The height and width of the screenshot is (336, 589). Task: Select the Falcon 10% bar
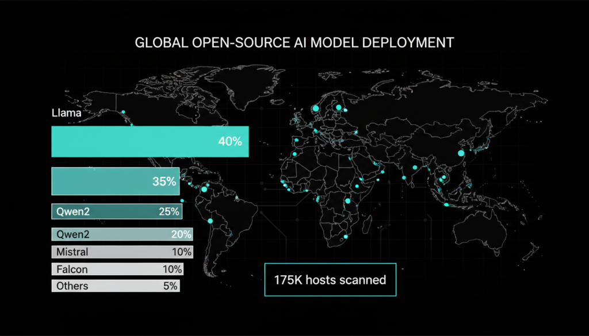tap(117, 269)
